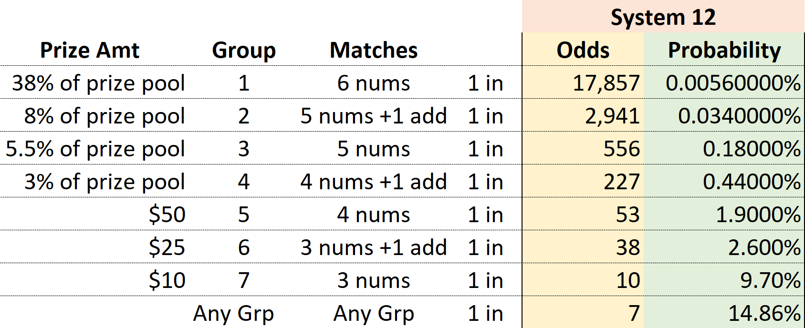This screenshot has width=805, height=328.
Task: Select the Matches column header
Action: 374,50
